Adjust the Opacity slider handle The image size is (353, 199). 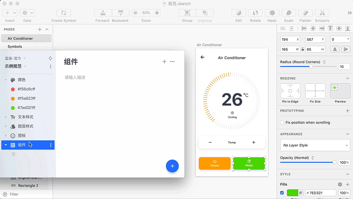[335, 162]
